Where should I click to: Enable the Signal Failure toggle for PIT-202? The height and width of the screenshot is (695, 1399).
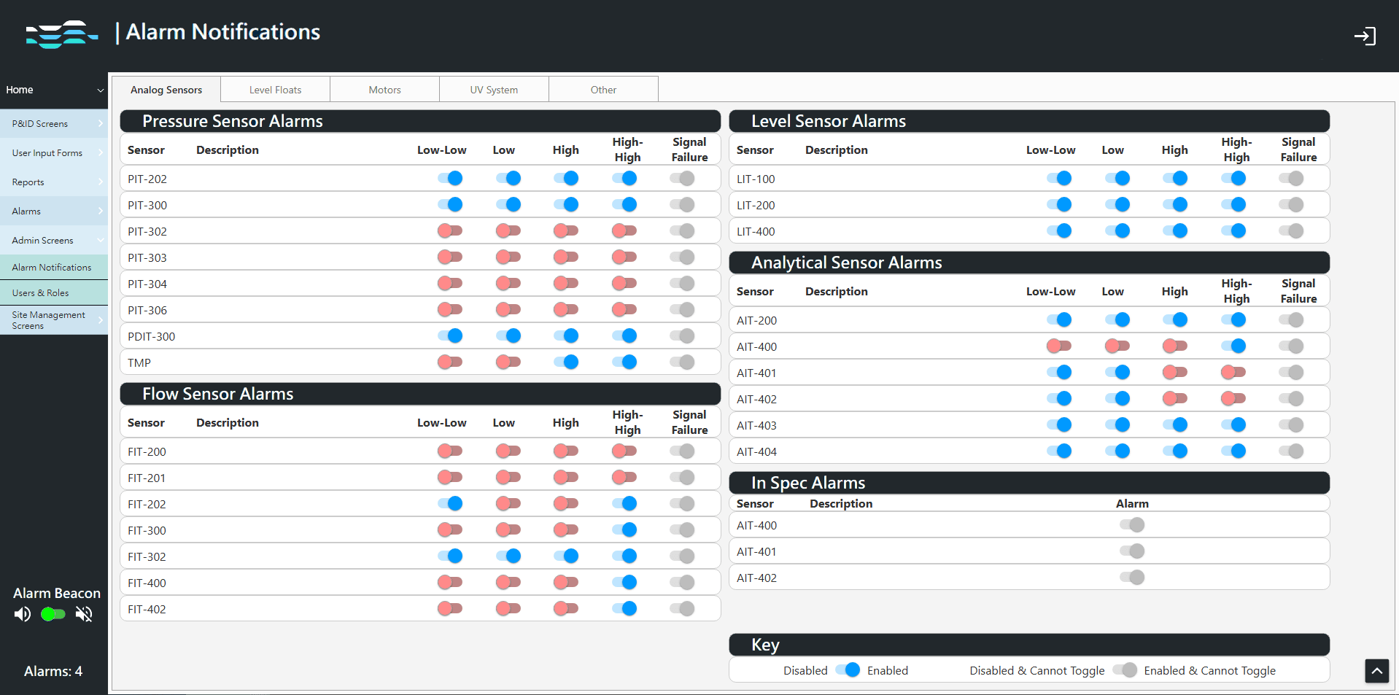tap(683, 178)
